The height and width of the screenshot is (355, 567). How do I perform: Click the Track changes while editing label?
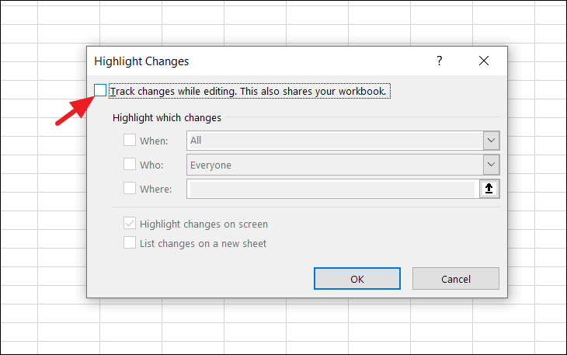(249, 91)
